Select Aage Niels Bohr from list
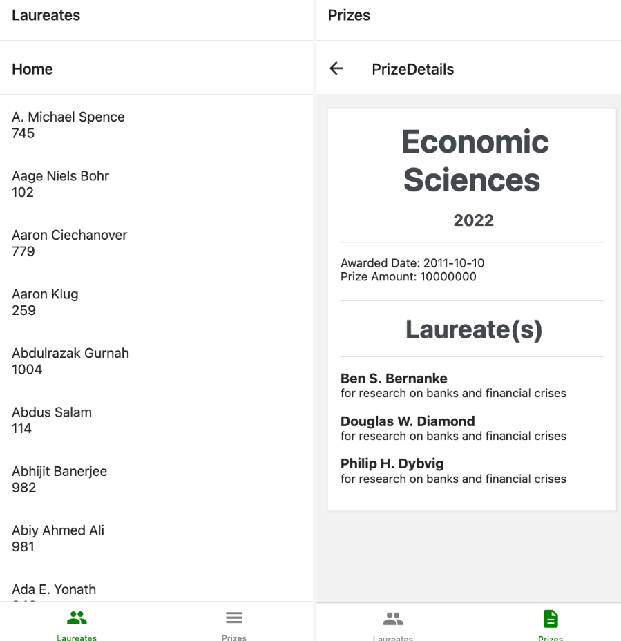This screenshot has height=641, width=621. [x=61, y=184]
